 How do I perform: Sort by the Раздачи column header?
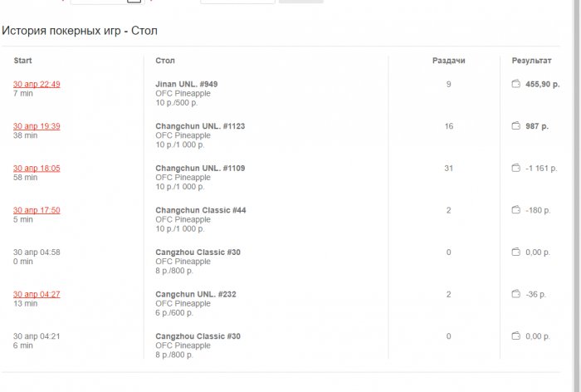(448, 61)
